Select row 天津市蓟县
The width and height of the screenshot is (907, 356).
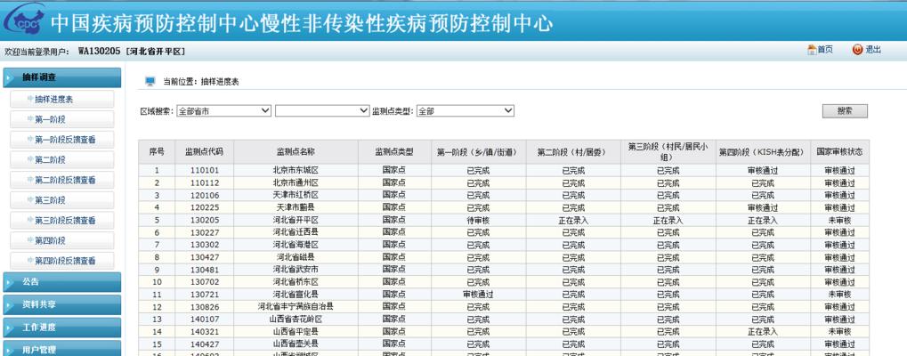(x=504, y=207)
